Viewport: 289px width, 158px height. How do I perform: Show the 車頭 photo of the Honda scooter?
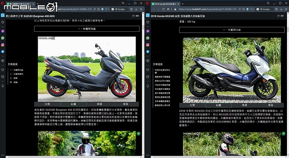(x=244, y=105)
